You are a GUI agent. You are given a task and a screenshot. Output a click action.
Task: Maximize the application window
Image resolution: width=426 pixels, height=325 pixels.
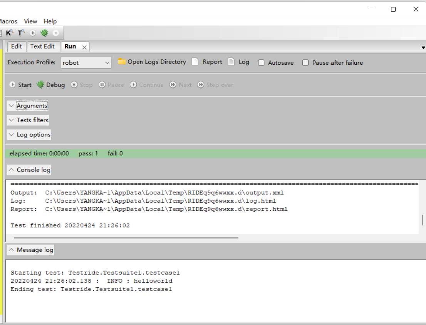pyautogui.click(x=393, y=9)
